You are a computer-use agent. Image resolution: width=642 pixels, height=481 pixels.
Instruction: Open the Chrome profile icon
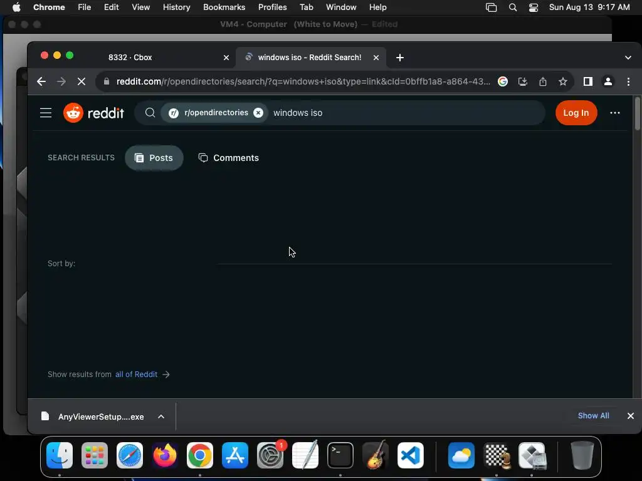608,81
